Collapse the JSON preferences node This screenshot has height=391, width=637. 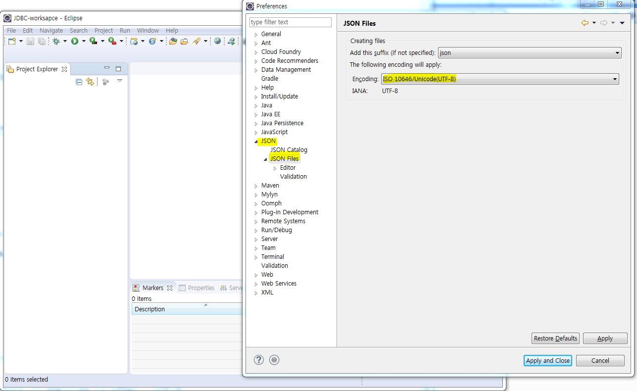coord(256,141)
